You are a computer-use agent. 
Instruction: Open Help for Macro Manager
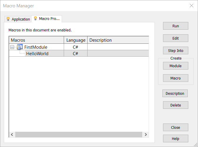pyautogui.click(x=175, y=138)
